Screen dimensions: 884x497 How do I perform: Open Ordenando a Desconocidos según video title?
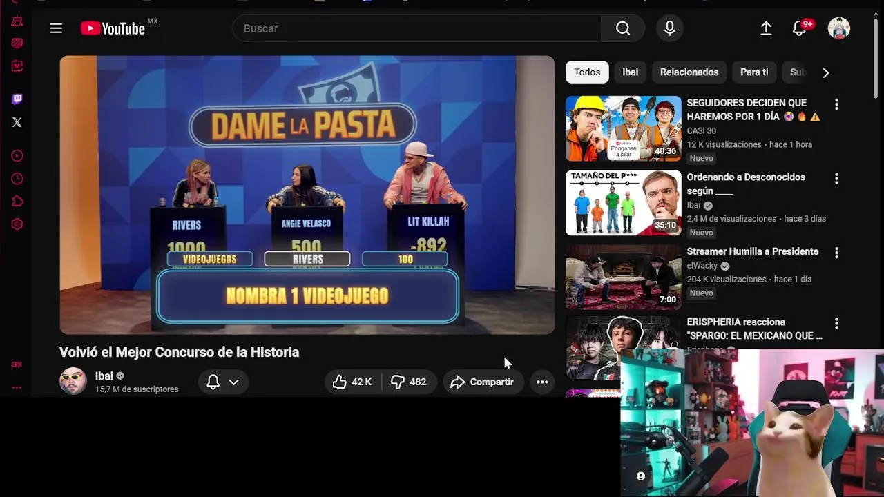click(x=746, y=184)
